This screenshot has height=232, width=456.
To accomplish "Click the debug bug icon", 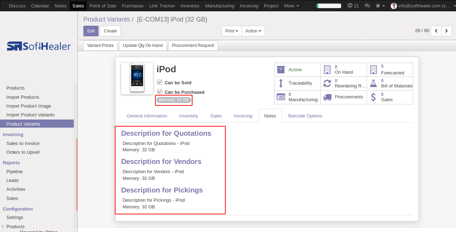I will click(x=378, y=6).
